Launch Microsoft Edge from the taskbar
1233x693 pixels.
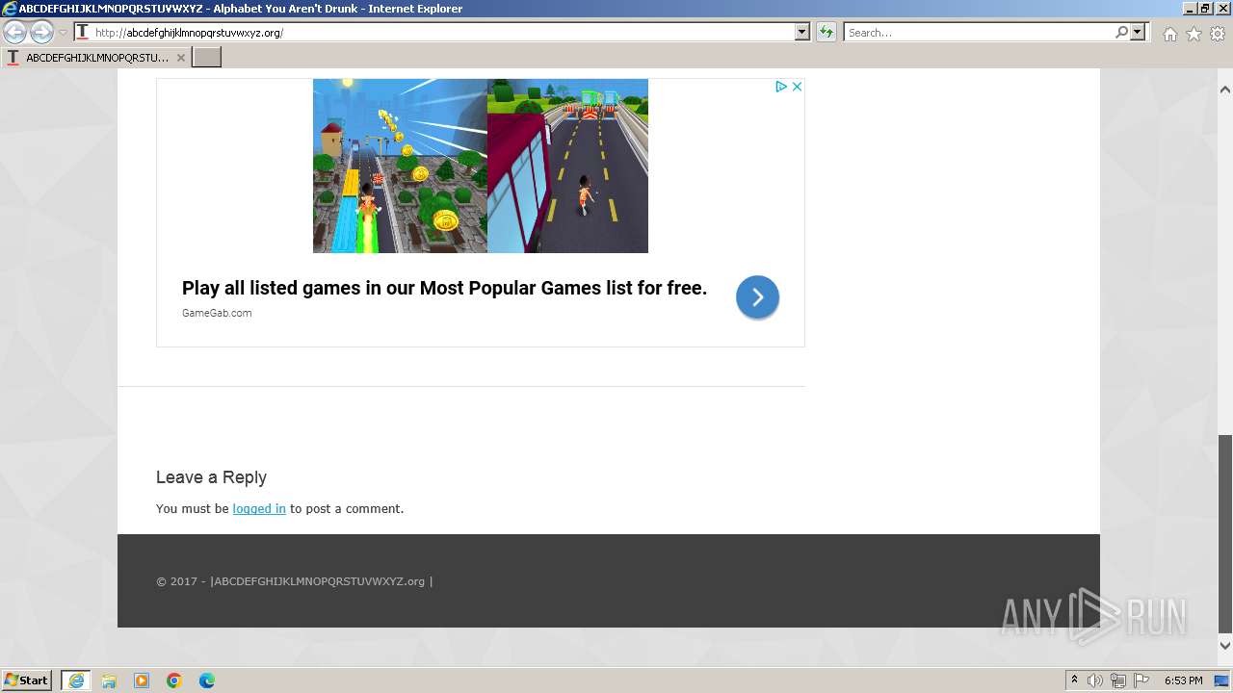207,680
